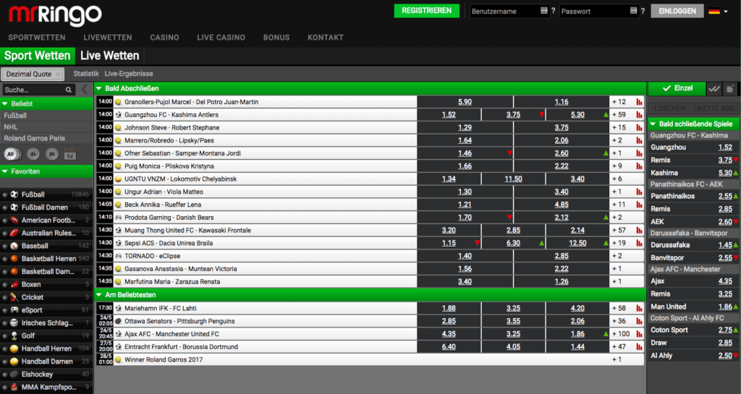The height and width of the screenshot is (394, 741).
Task: Click the LÖSCHEN button
Action: click(670, 108)
